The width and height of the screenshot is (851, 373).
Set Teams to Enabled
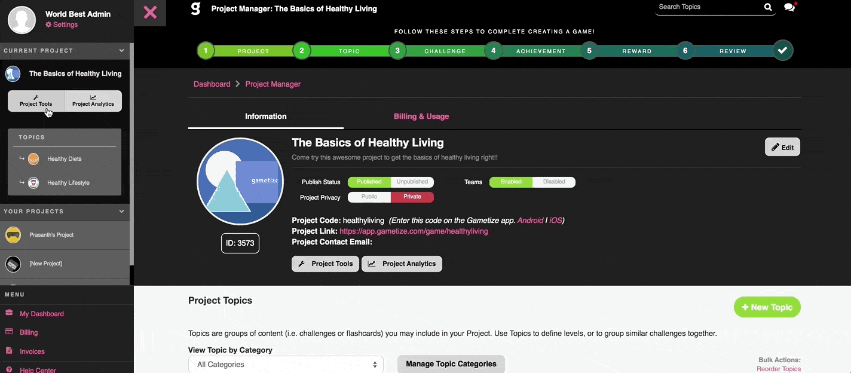click(511, 182)
